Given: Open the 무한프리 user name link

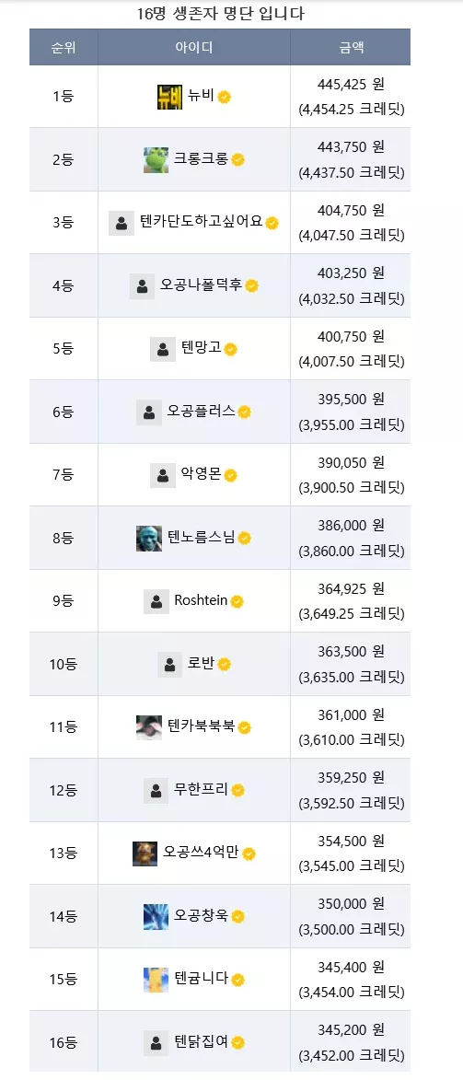Looking at the screenshot, I should pyautogui.click(x=202, y=790).
